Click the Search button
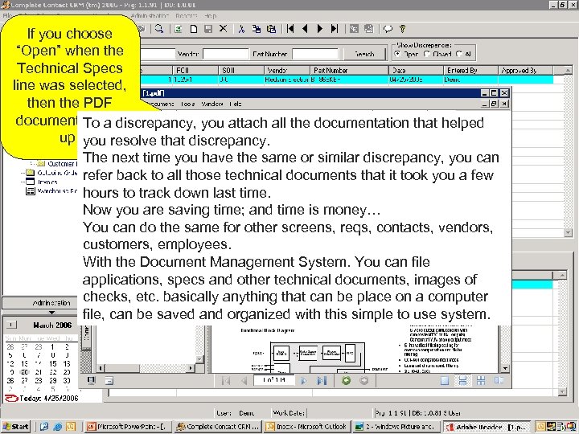Screen dimensions: 579x434 click(364, 54)
